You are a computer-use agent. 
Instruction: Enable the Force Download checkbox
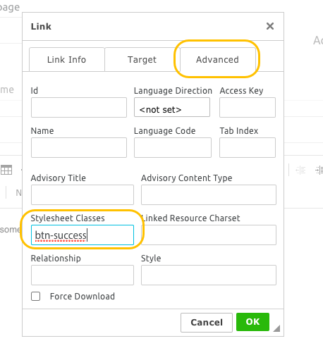pyautogui.click(x=35, y=297)
